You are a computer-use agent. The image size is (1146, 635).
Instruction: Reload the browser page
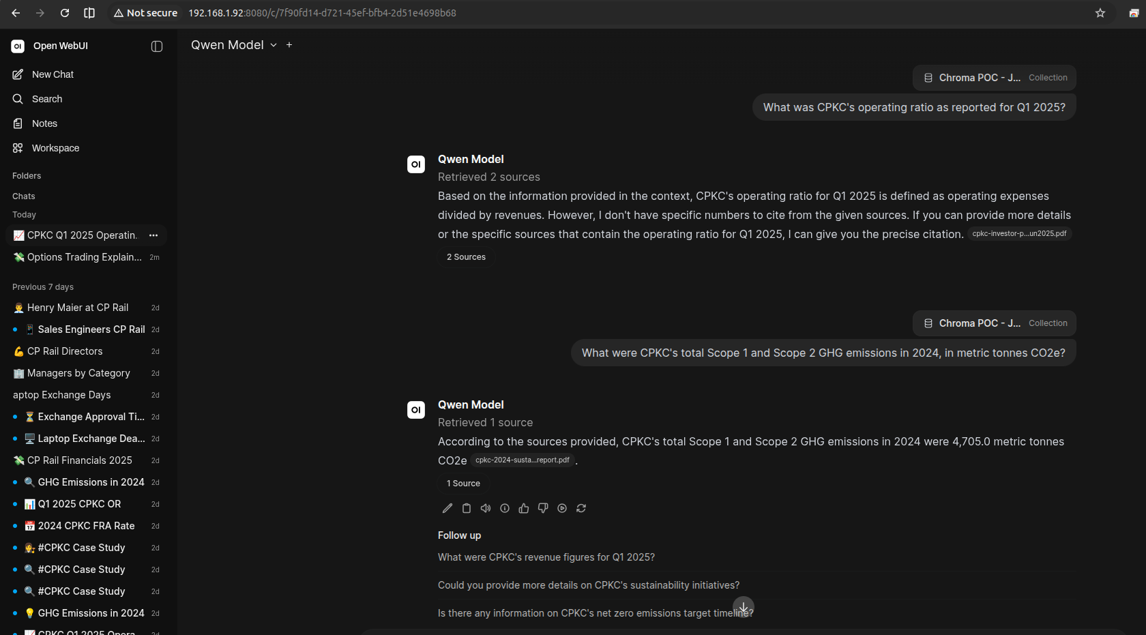65,13
